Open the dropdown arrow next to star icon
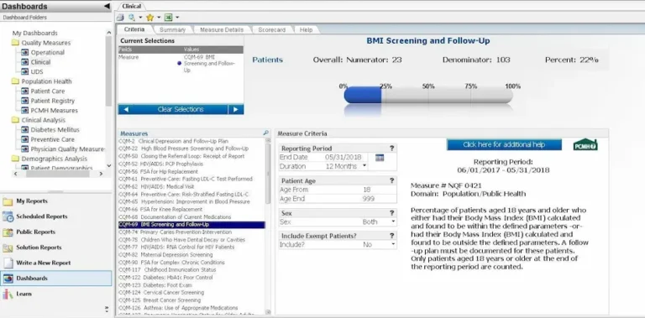645x318 pixels. 159,18
